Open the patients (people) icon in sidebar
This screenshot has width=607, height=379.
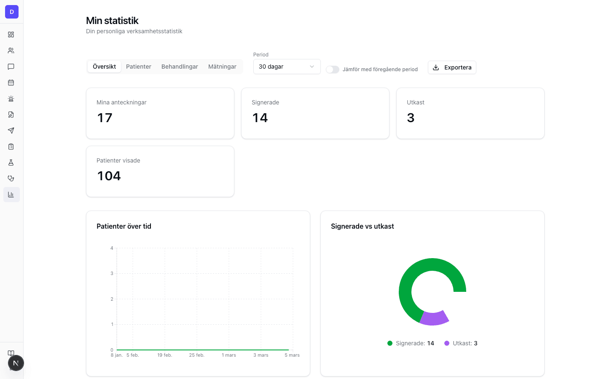pos(11,51)
